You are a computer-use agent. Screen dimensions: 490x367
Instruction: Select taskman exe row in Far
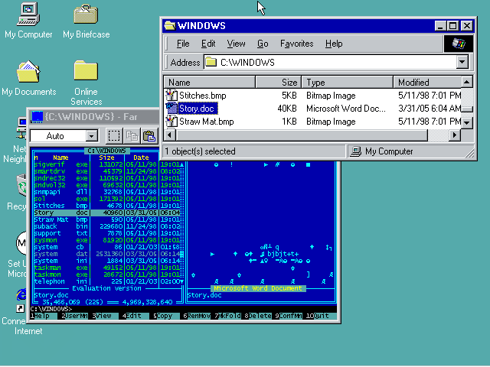[x=107, y=268]
